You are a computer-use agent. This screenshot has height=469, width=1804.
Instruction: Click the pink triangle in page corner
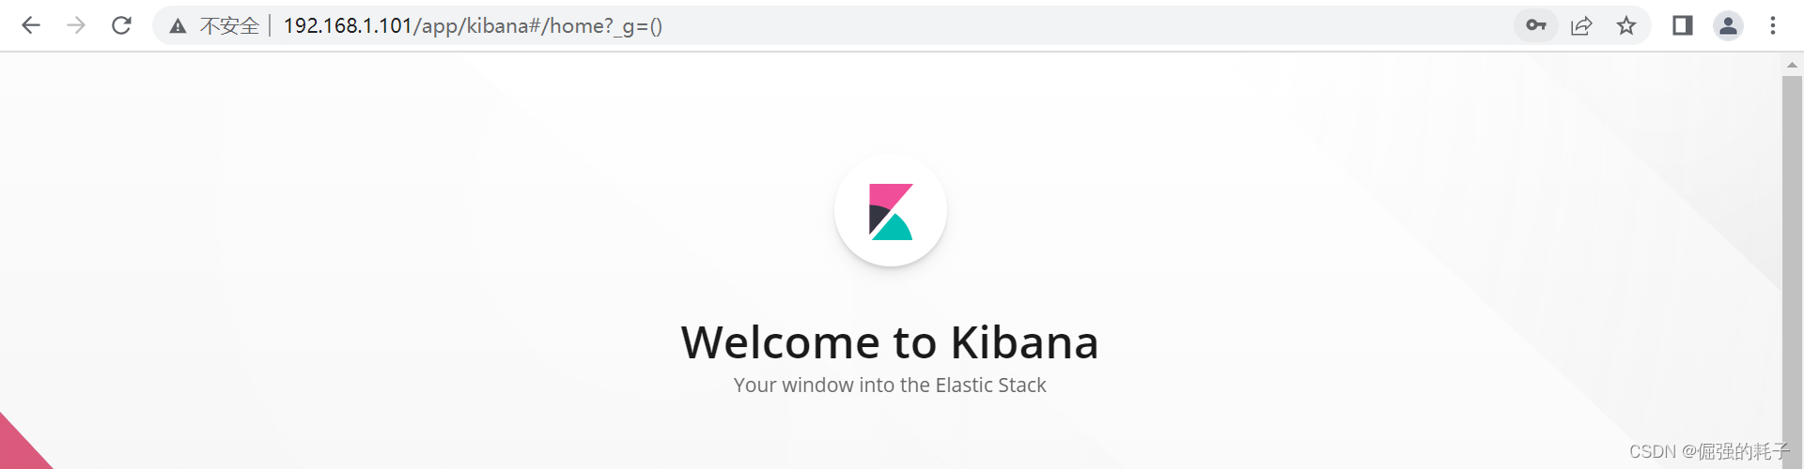coord(19,448)
